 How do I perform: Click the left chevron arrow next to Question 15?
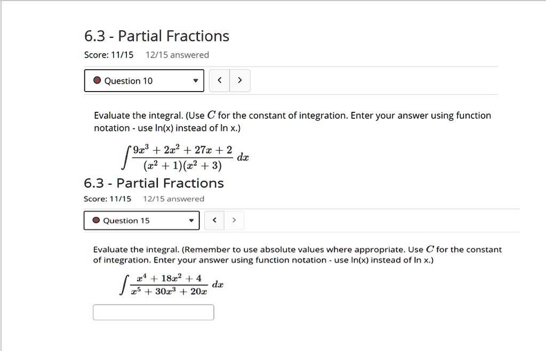214,220
